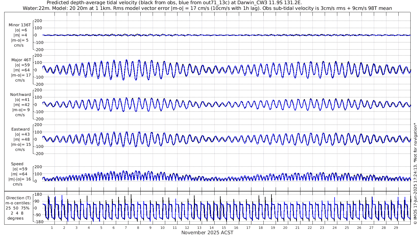
Task: Click day "15" on the x-axis
Action: (224, 228)
